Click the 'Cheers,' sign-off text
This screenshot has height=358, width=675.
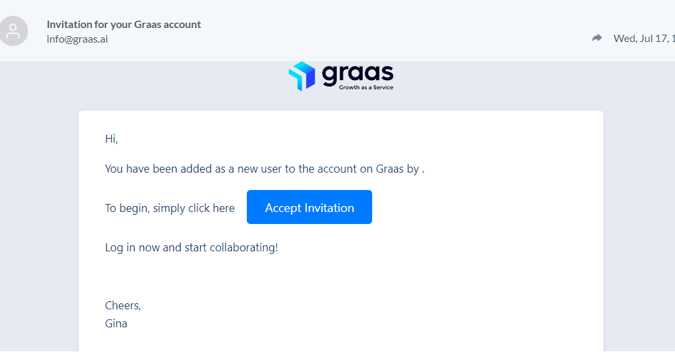tap(123, 305)
